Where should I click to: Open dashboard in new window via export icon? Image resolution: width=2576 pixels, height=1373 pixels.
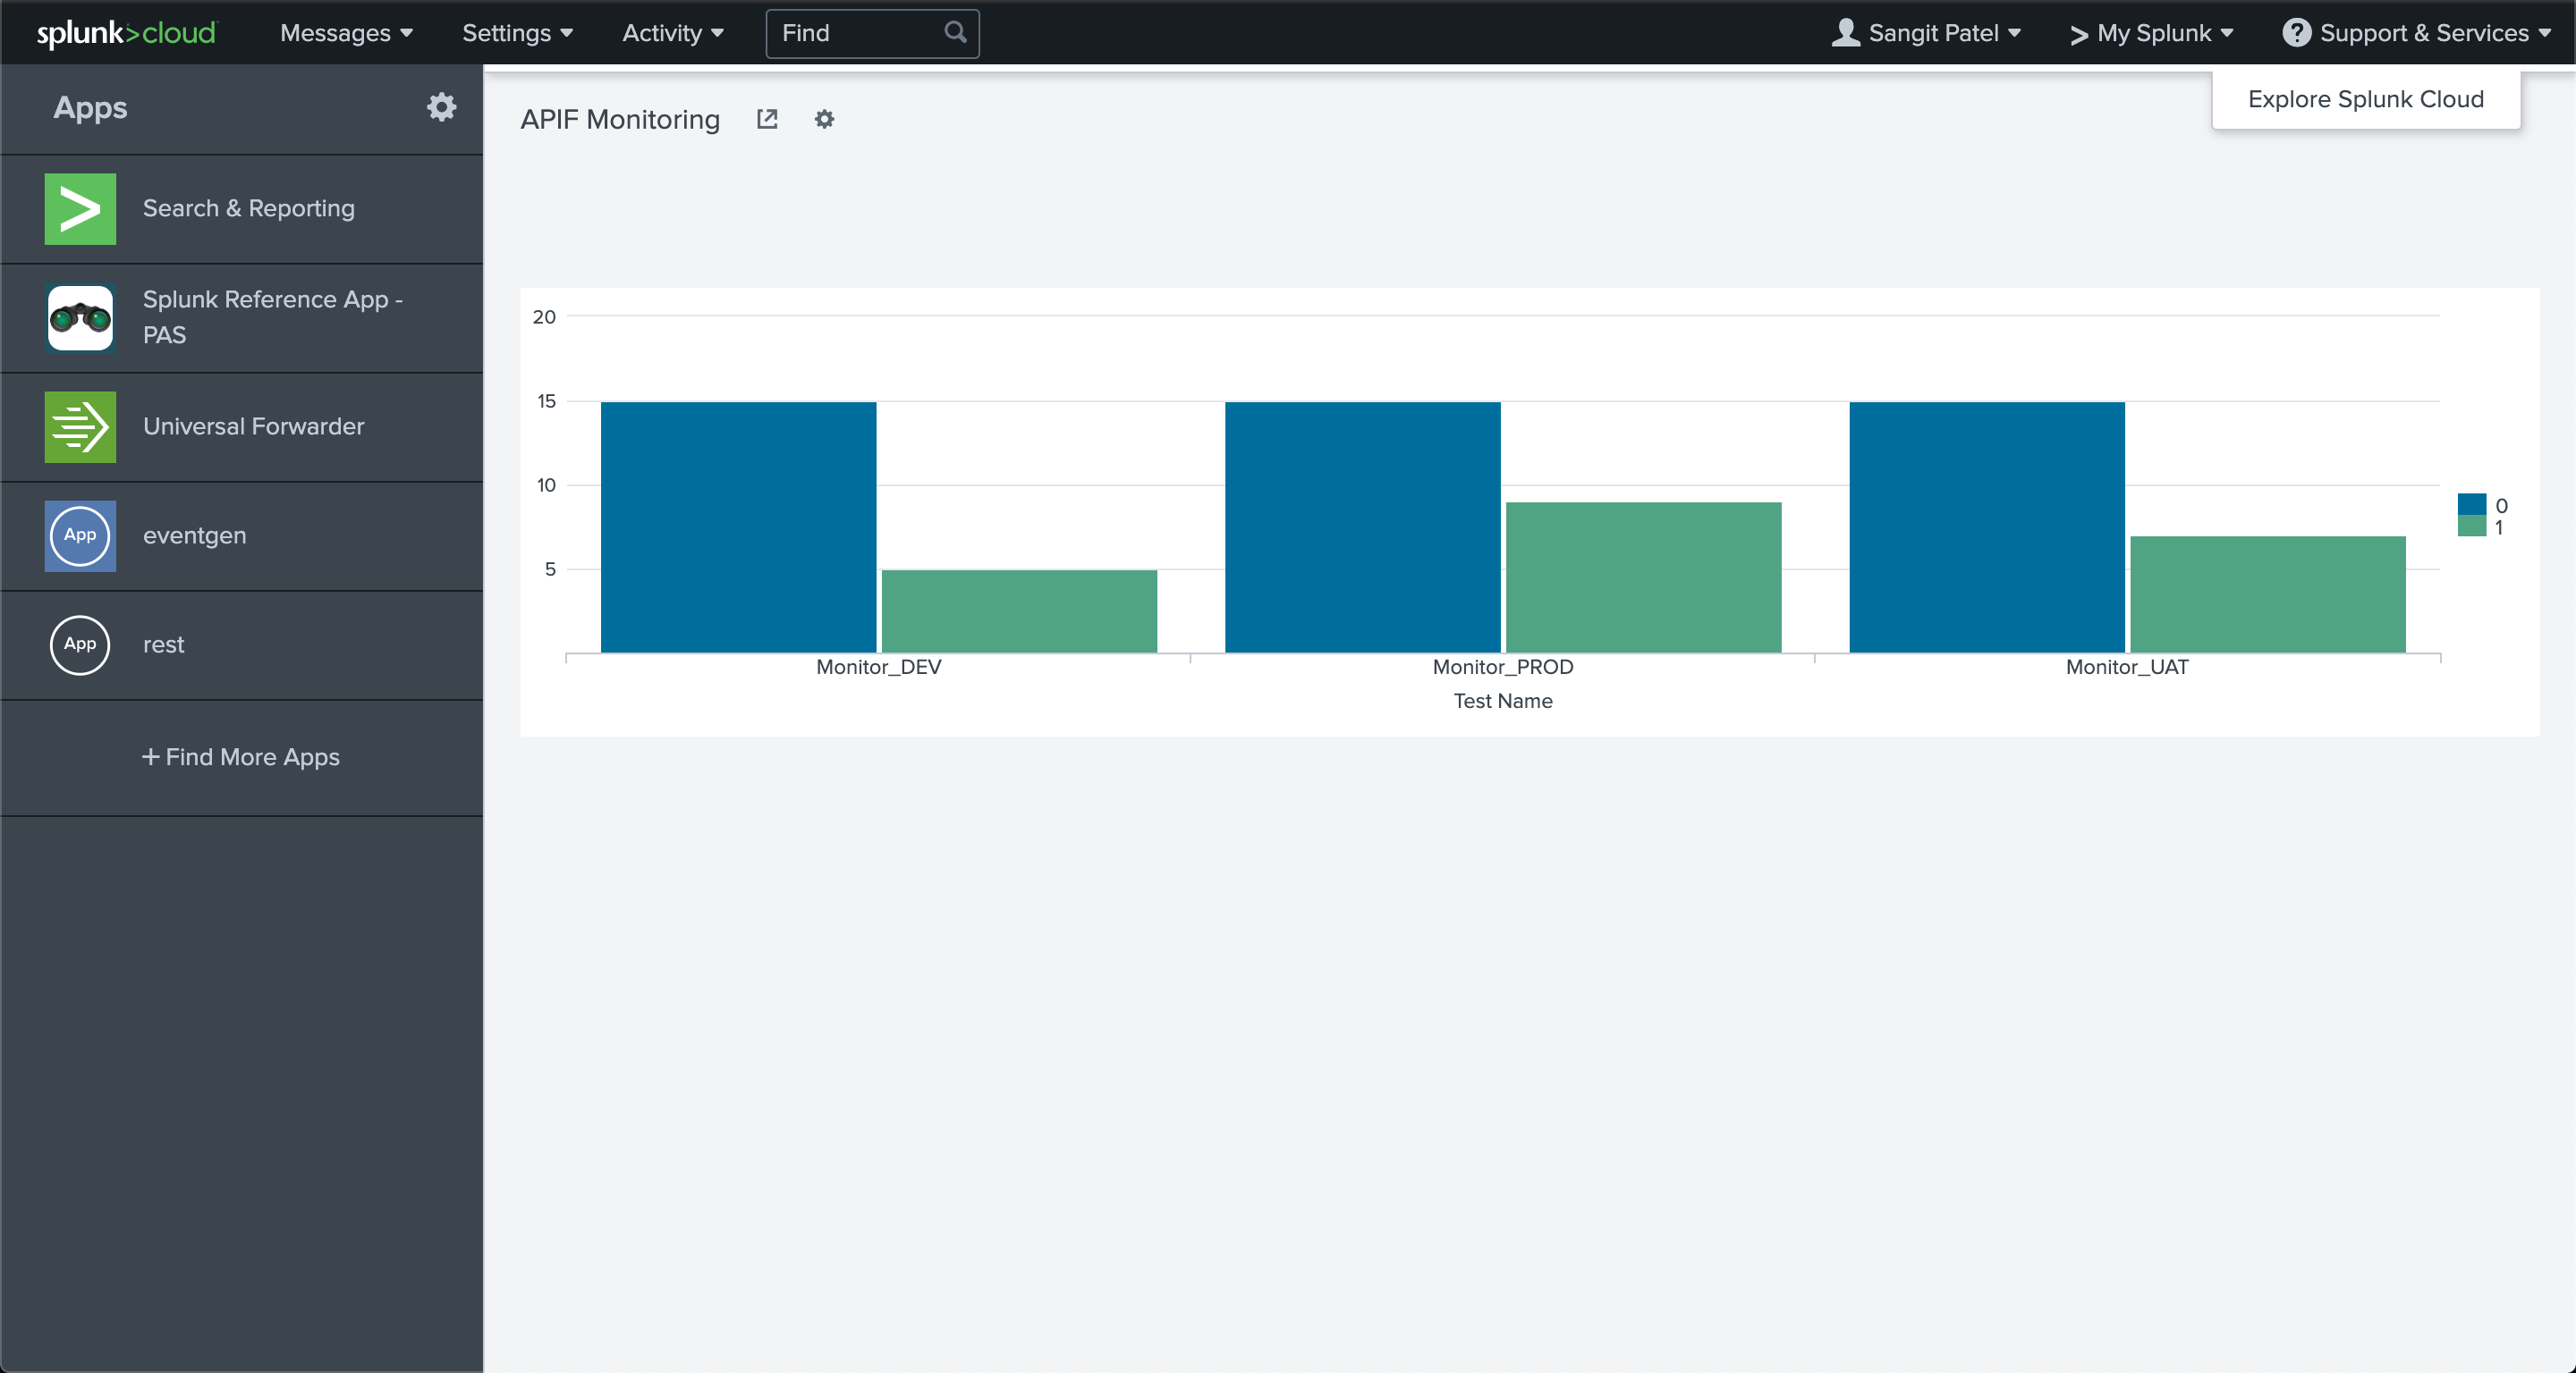point(766,119)
